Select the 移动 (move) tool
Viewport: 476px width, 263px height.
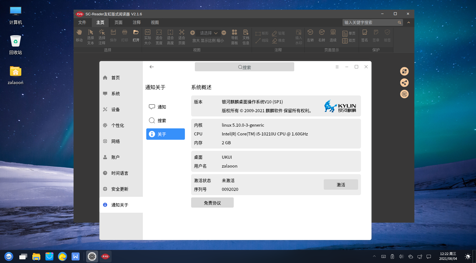coord(79,36)
